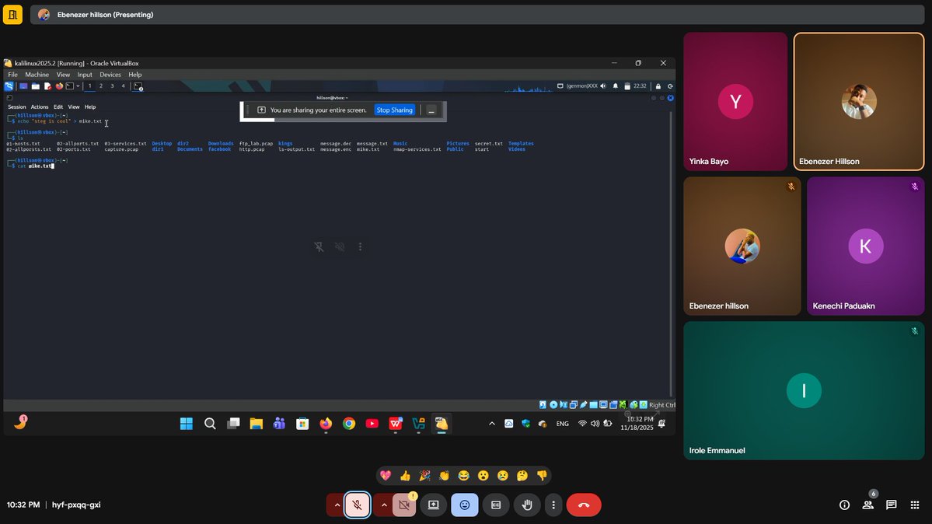This screenshot has width=932, height=524.
Task: Open Wireshark from the taskbar
Action: 418,424
